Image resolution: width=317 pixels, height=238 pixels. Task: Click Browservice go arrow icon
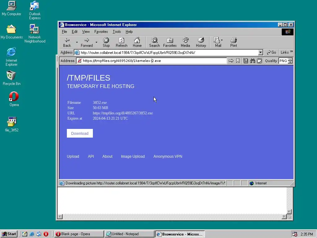tap(231, 61)
